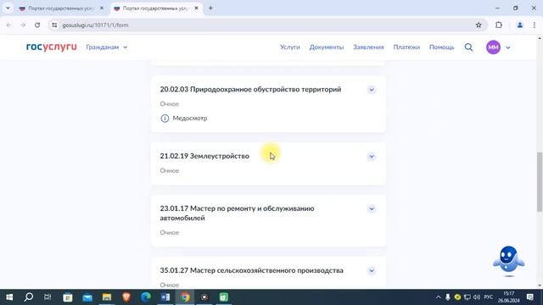Open the notification center icon

click(529, 297)
